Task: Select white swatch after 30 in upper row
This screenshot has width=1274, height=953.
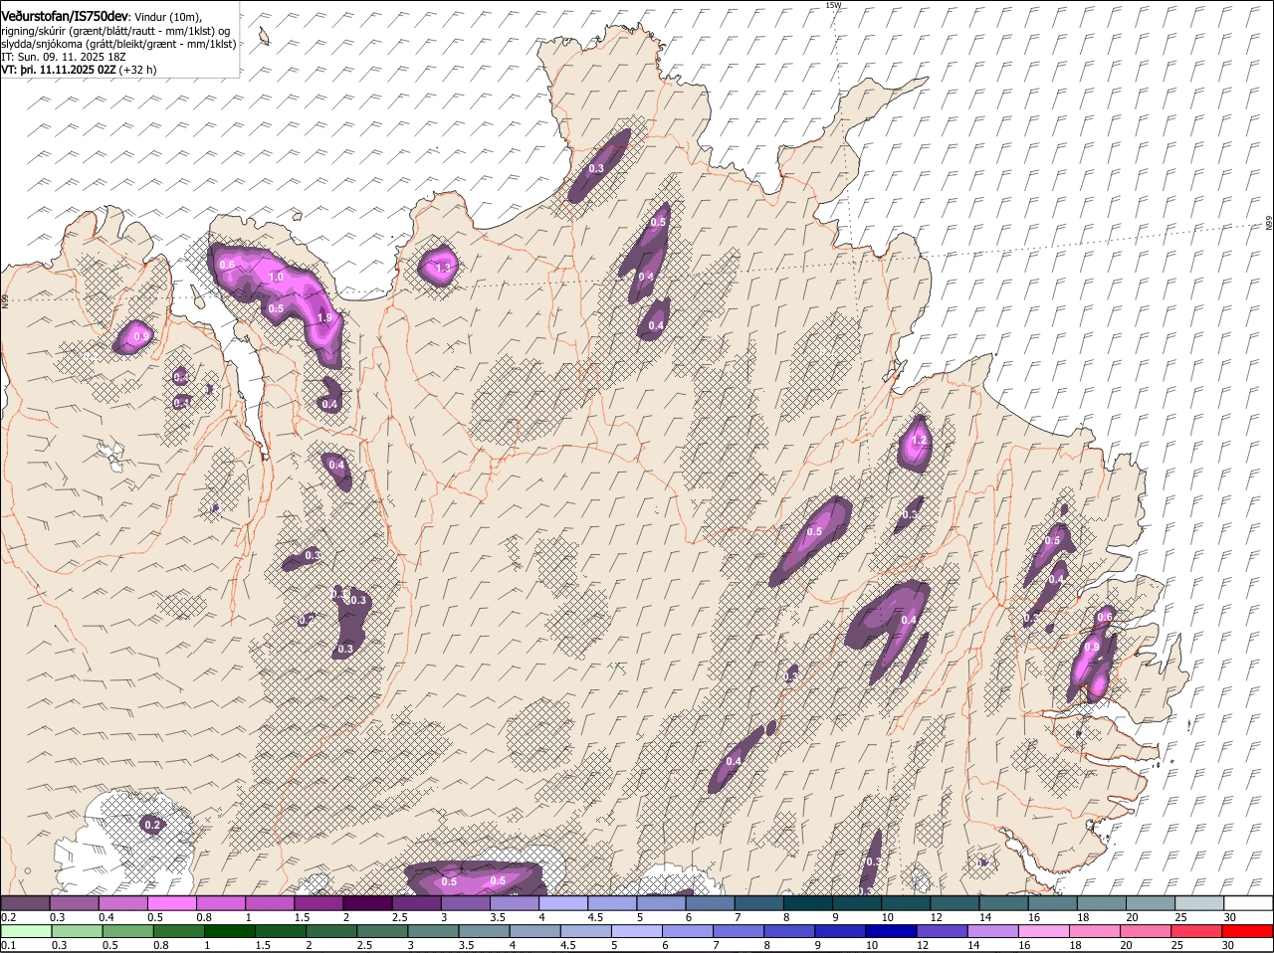Action: pos(1249,903)
